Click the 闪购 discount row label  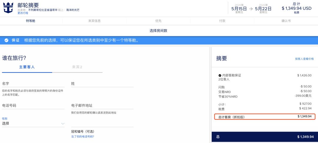pos(221,87)
